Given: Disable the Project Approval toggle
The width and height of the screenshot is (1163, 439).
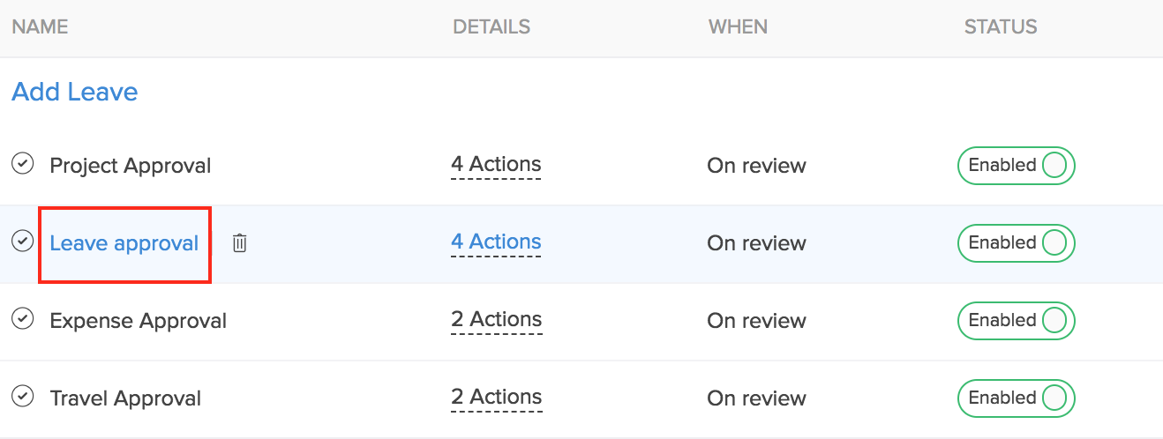Looking at the screenshot, I should pyautogui.click(x=1016, y=166).
